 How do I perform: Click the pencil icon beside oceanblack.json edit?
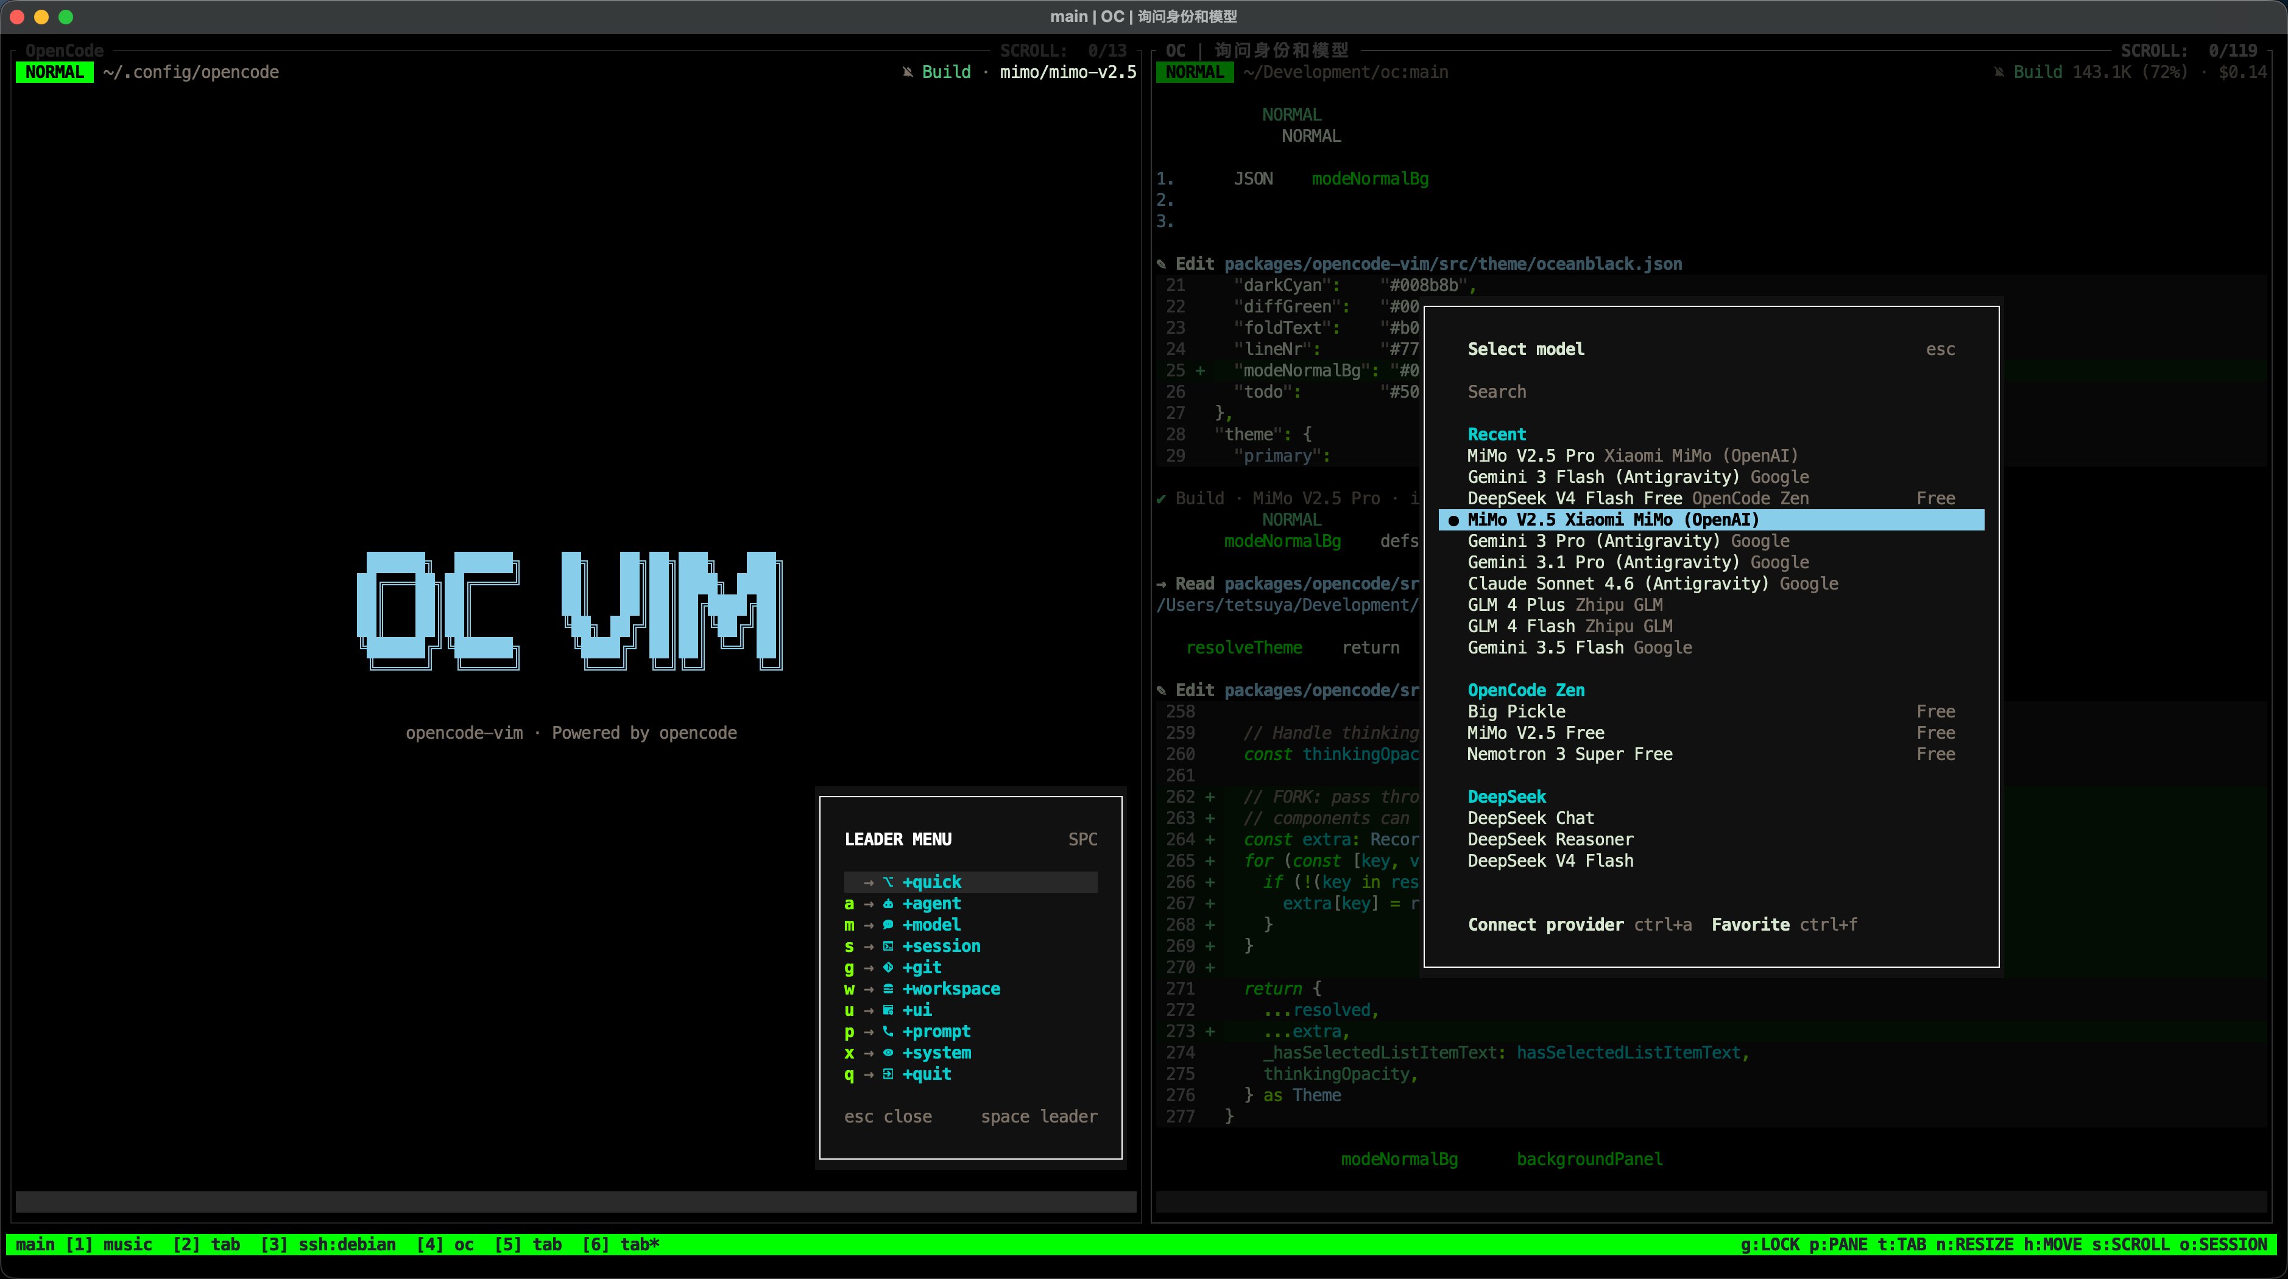[x=1161, y=264]
